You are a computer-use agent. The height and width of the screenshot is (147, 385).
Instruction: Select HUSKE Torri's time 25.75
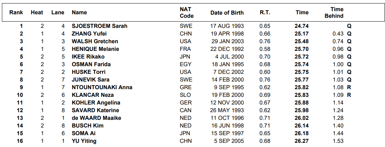coord(301,72)
